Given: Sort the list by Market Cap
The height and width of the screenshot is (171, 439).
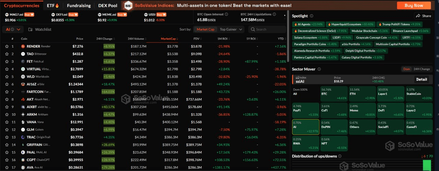Looking at the screenshot, I should pyautogui.click(x=205, y=29).
